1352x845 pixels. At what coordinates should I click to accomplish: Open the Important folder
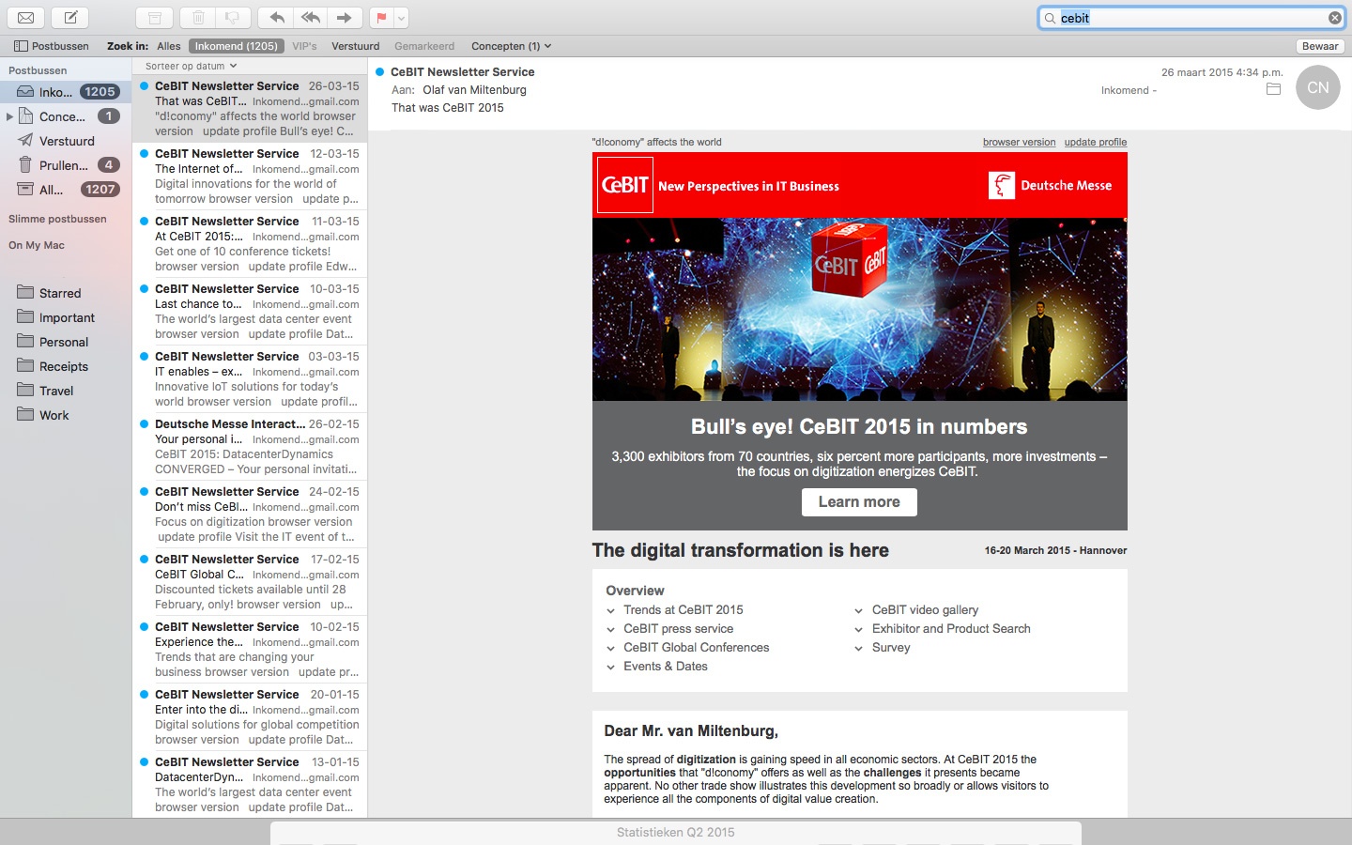[x=66, y=317]
